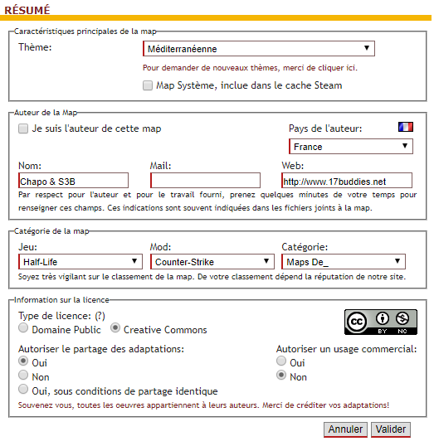434x446 pixels.
Task: Open Pays de l'auteur France dropdown
Action: [x=351, y=147]
